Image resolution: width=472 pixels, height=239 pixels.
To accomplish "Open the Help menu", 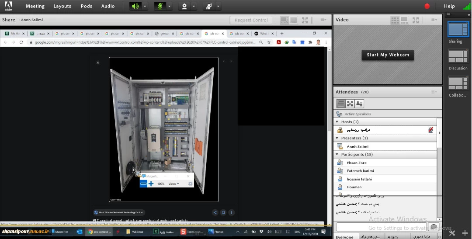I will coord(449,6).
